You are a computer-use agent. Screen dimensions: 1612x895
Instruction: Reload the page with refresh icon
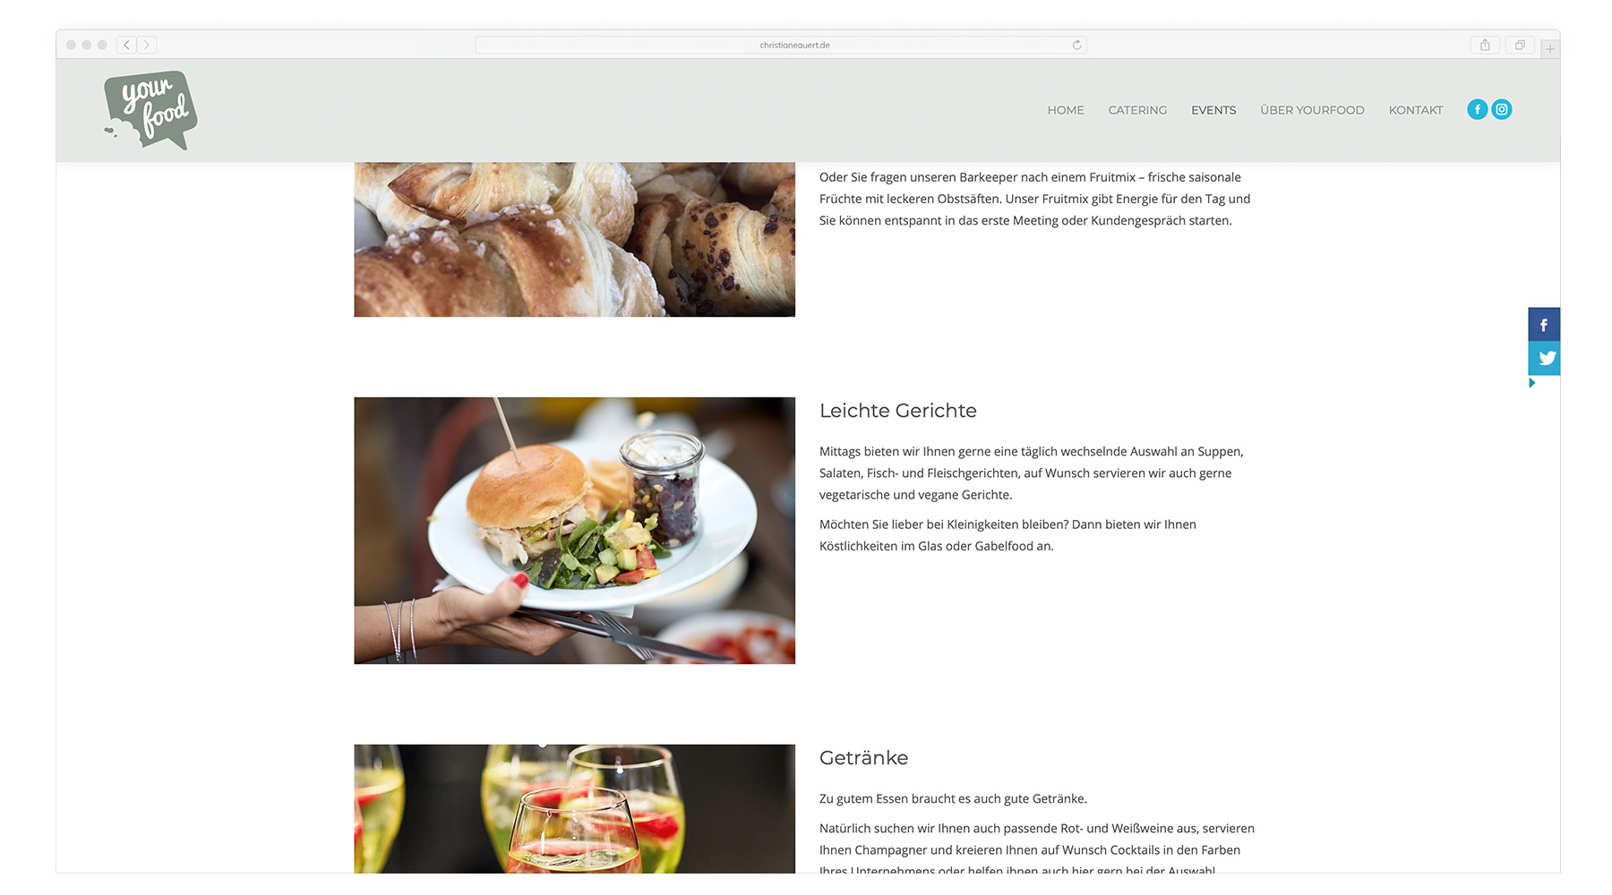tap(1076, 45)
